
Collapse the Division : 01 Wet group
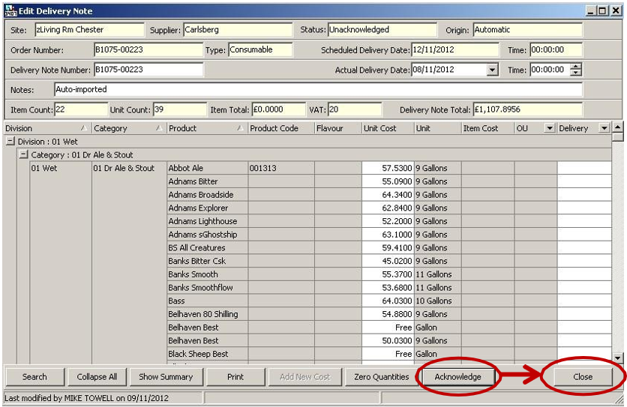[10, 142]
